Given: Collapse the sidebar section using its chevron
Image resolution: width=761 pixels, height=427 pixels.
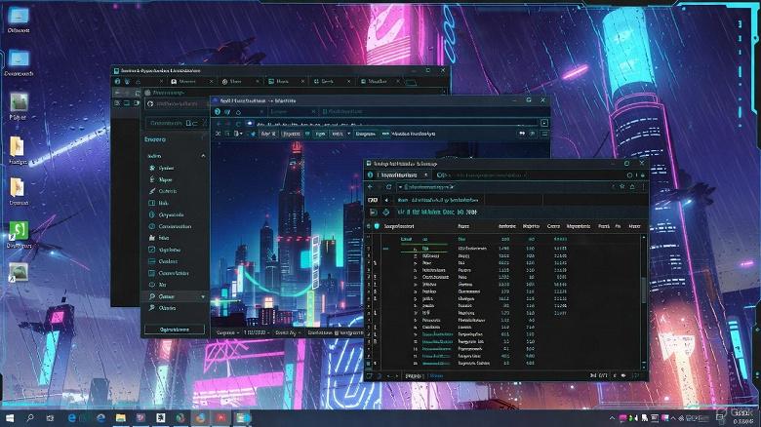Looking at the screenshot, I should click(x=203, y=156).
